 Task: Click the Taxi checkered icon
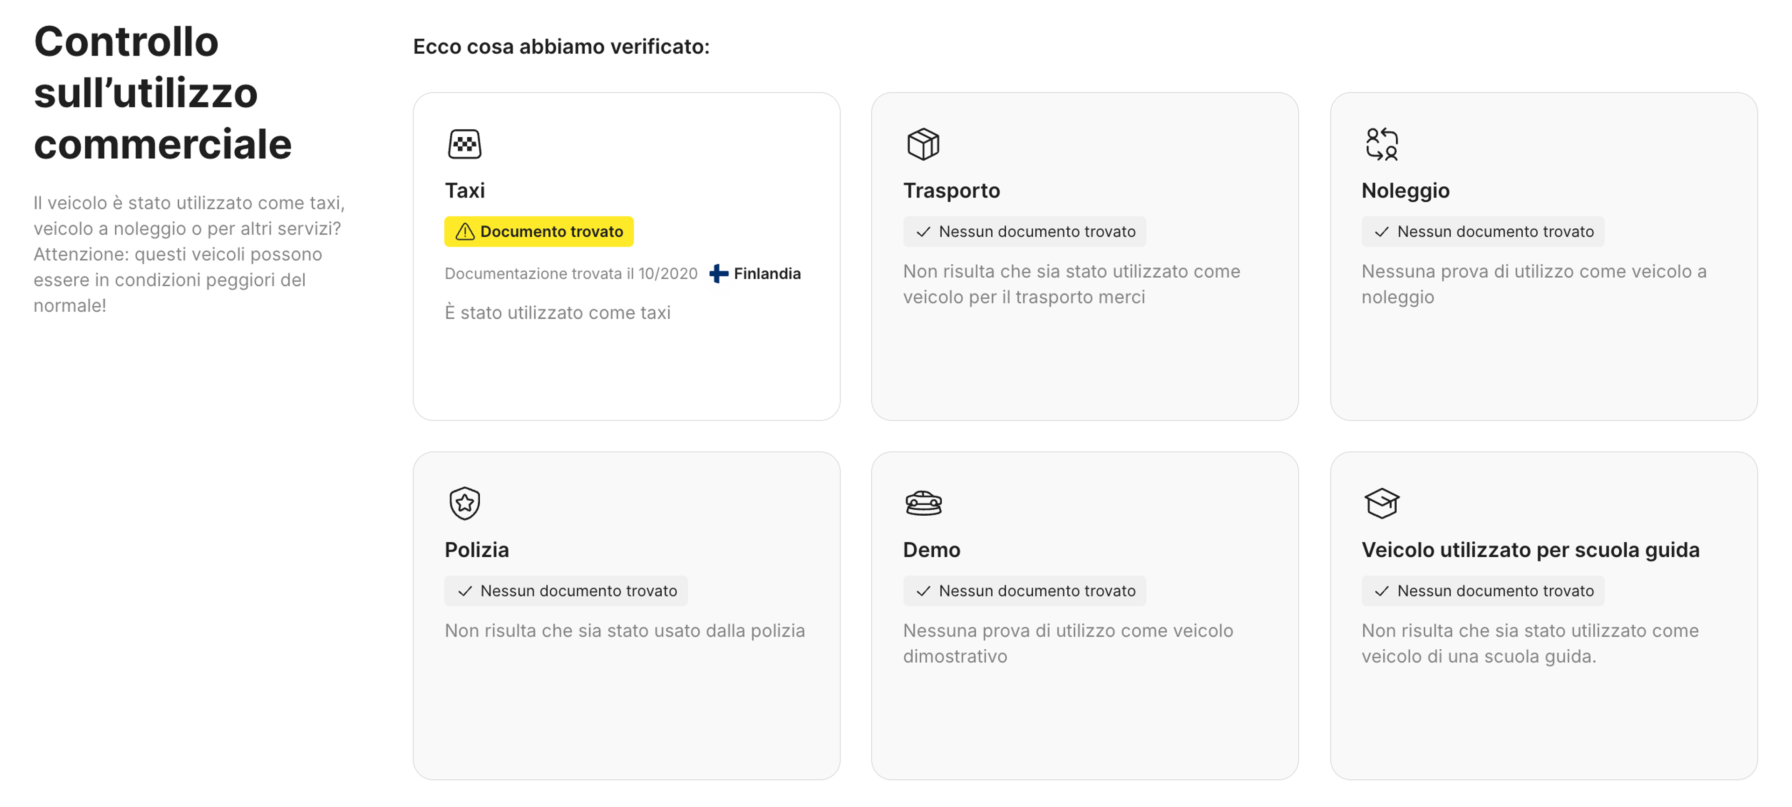[464, 143]
